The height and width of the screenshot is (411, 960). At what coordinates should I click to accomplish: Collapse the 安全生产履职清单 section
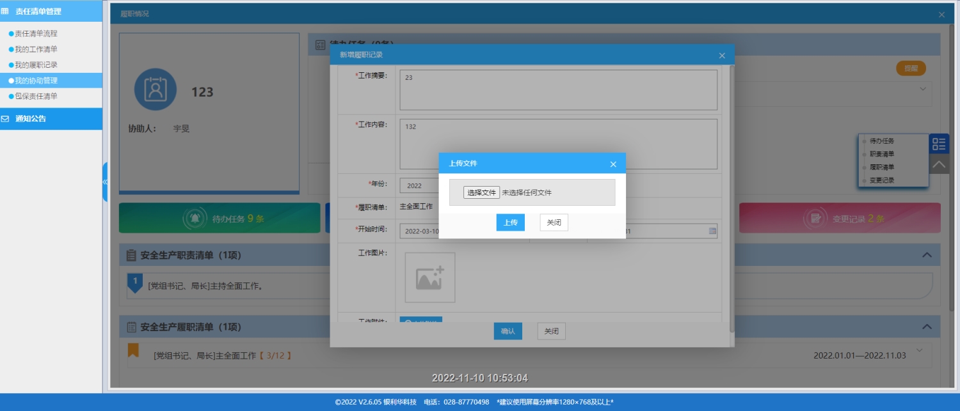tap(926, 327)
